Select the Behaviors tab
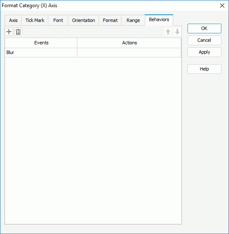229x234 pixels. (x=159, y=20)
